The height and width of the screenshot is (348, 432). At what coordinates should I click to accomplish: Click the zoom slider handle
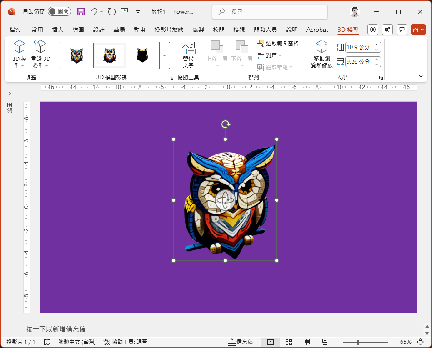[358, 342]
